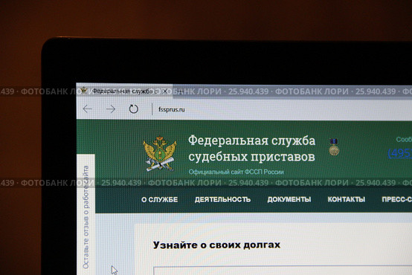Click the Официальный сайт ФССП России link
This screenshot has width=412, height=275.
[x=236, y=172]
